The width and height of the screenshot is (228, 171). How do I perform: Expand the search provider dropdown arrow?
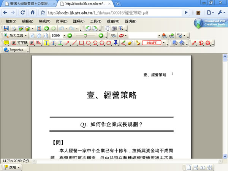[x=126, y=35]
